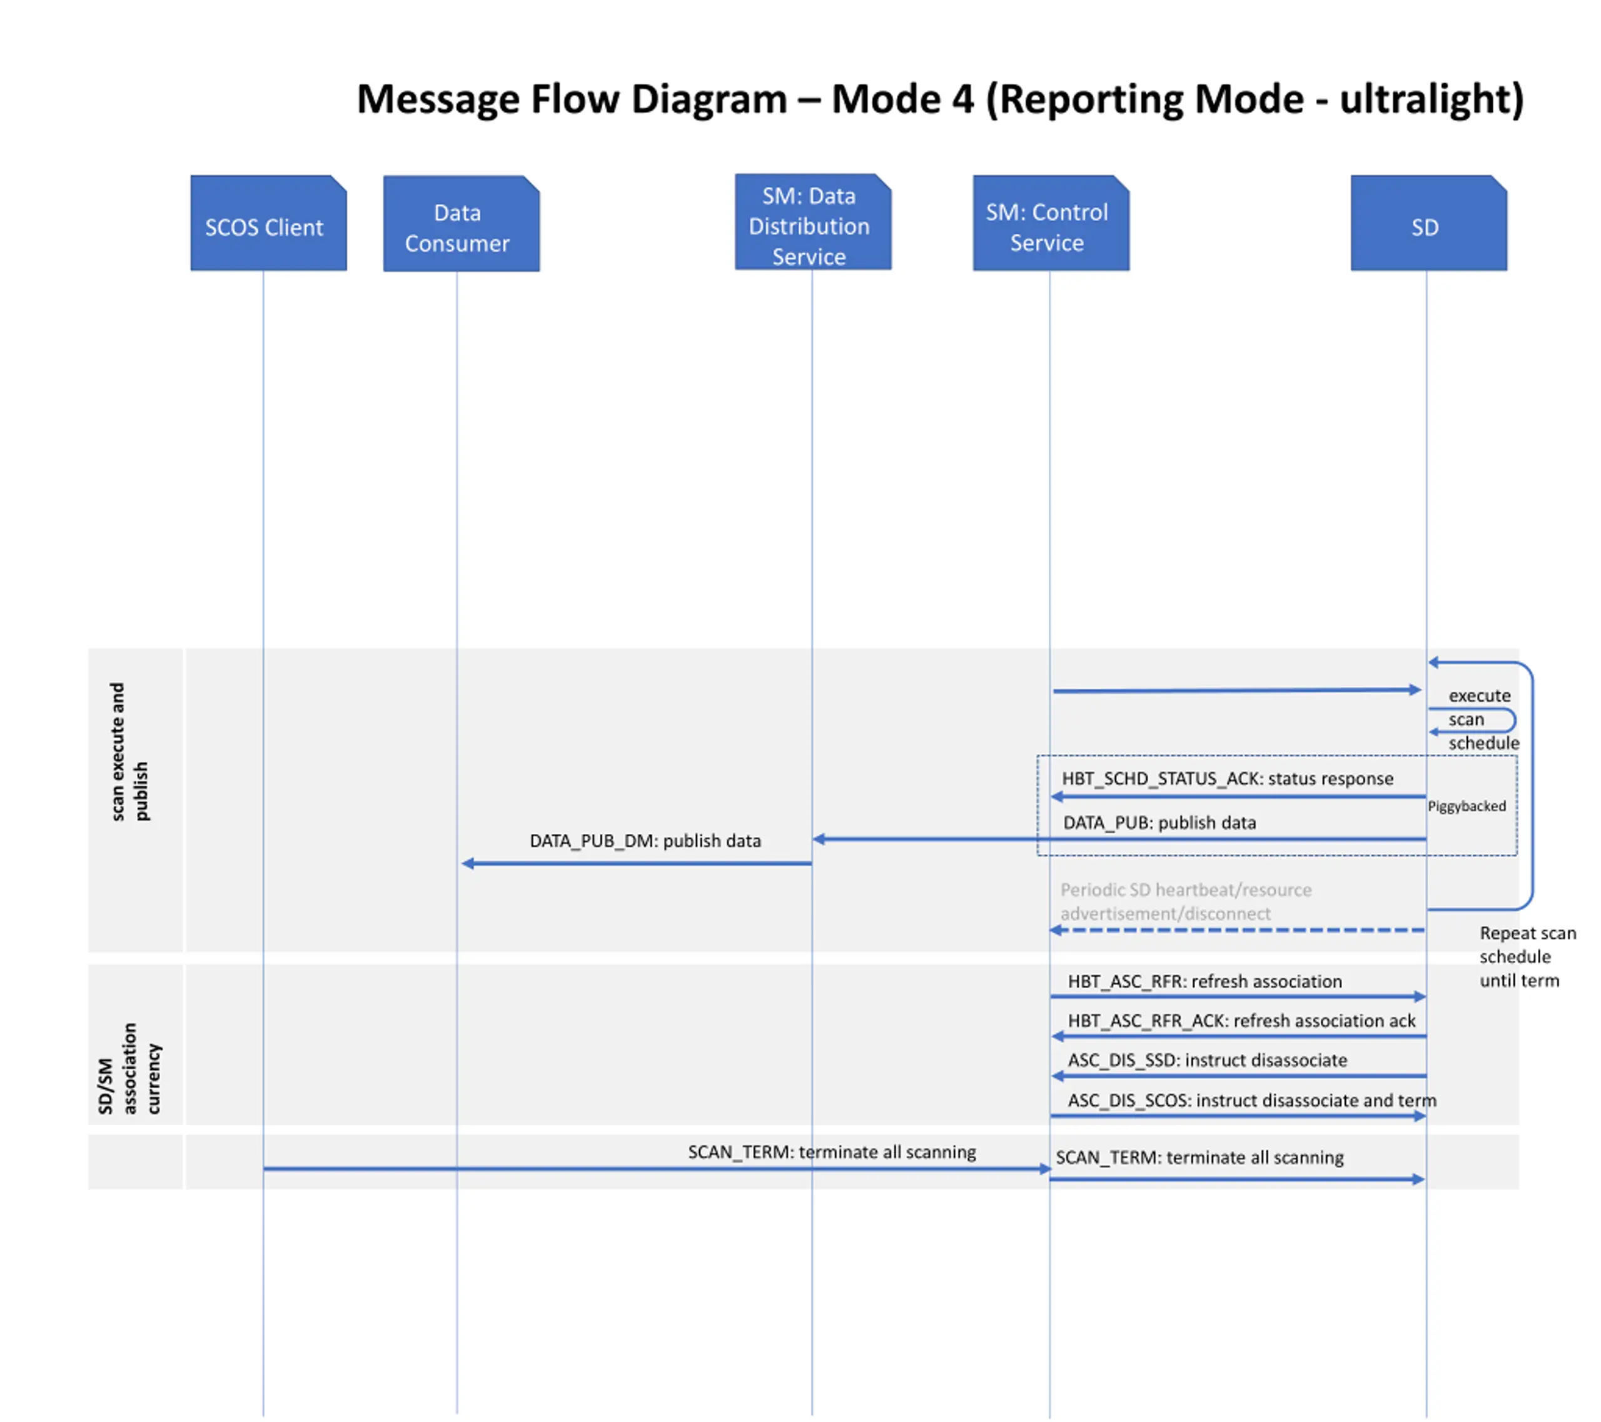Select the DATA_PUB_DM: publish data label
1601x1422 pixels.
point(645,840)
